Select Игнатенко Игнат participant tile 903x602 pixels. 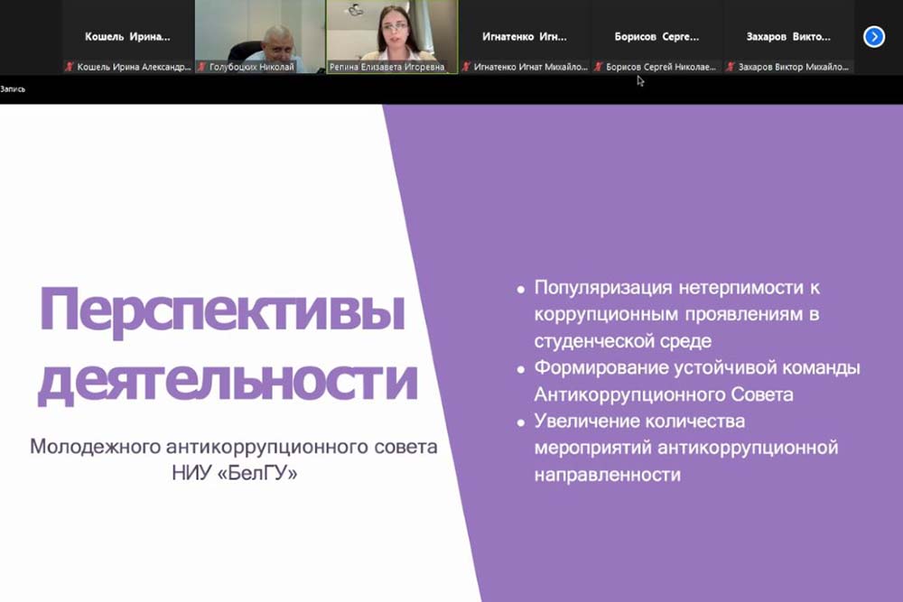click(x=525, y=36)
